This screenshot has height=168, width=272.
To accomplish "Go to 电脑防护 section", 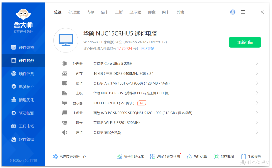I will (x=23, y=87).
